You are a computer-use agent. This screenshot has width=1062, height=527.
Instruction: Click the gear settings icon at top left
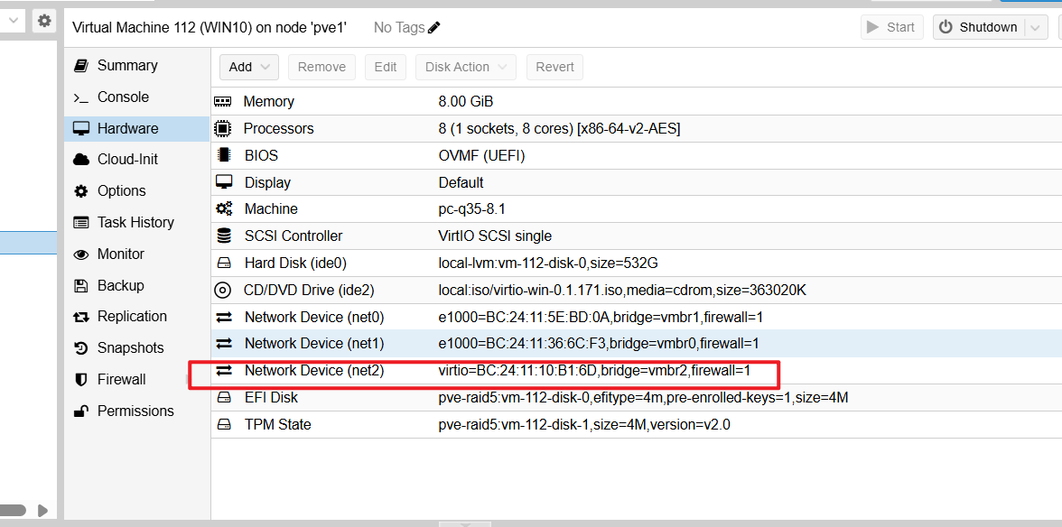pos(44,21)
